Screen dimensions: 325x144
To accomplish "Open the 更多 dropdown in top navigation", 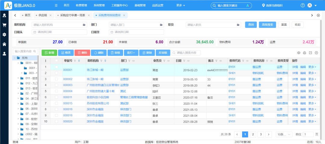I will 181,5.
